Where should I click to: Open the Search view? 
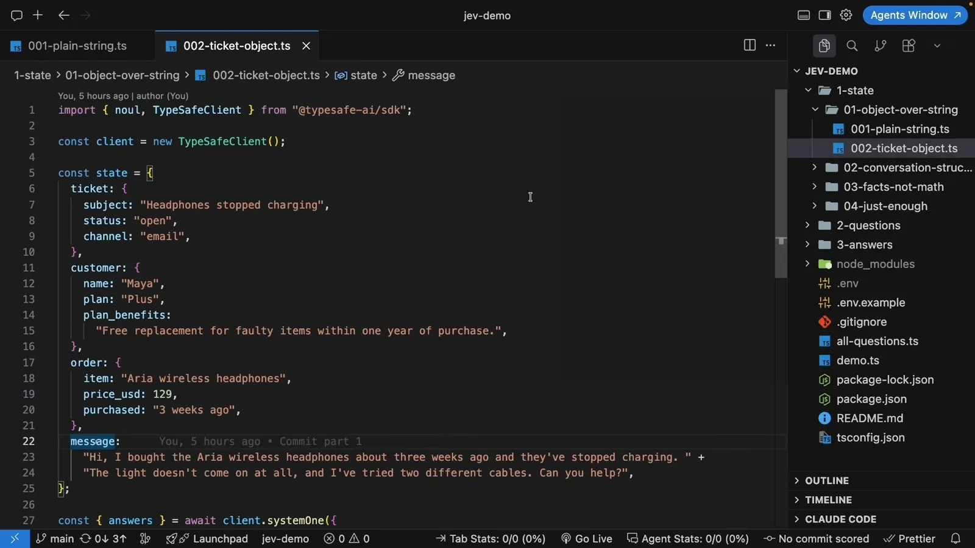pyautogui.click(x=852, y=46)
